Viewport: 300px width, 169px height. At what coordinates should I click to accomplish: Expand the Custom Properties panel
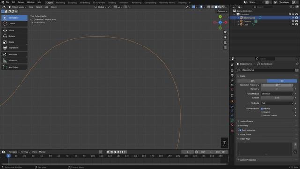tap(247, 160)
